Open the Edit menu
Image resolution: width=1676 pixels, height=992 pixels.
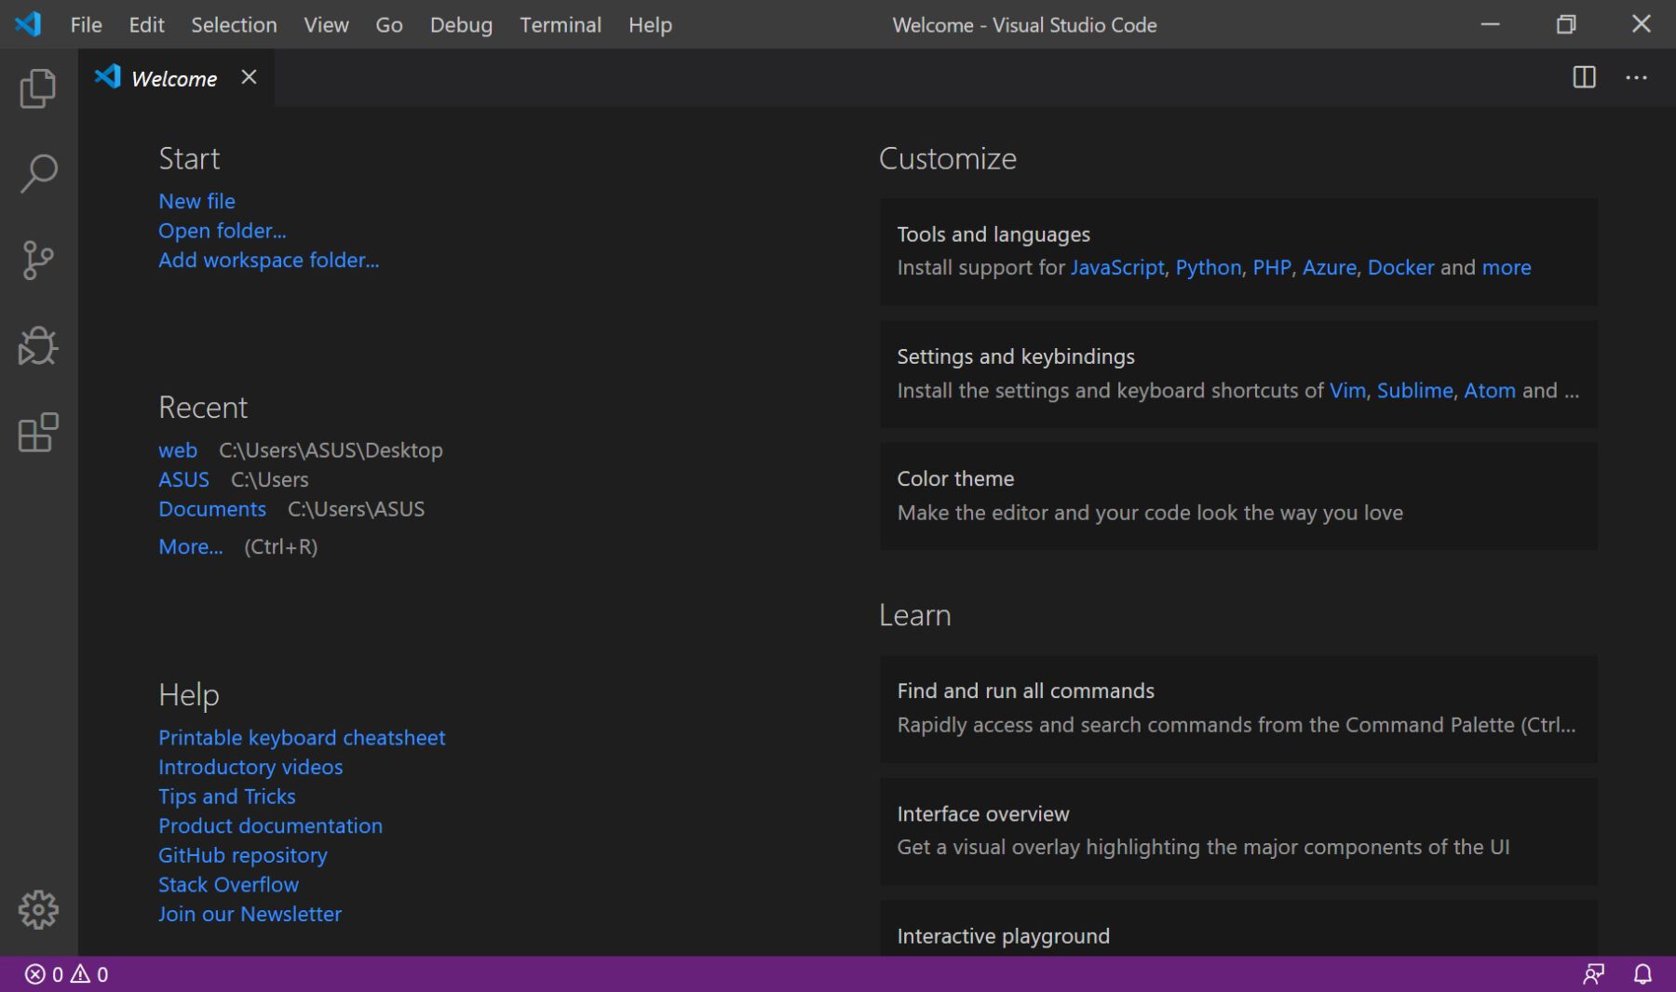click(x=146, y=25)
